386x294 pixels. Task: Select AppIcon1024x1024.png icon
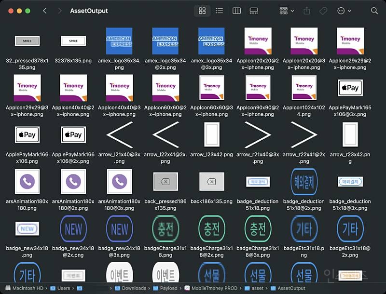304,88
